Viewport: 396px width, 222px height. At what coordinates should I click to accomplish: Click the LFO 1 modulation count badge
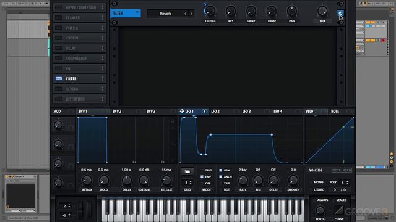point(204,112)
